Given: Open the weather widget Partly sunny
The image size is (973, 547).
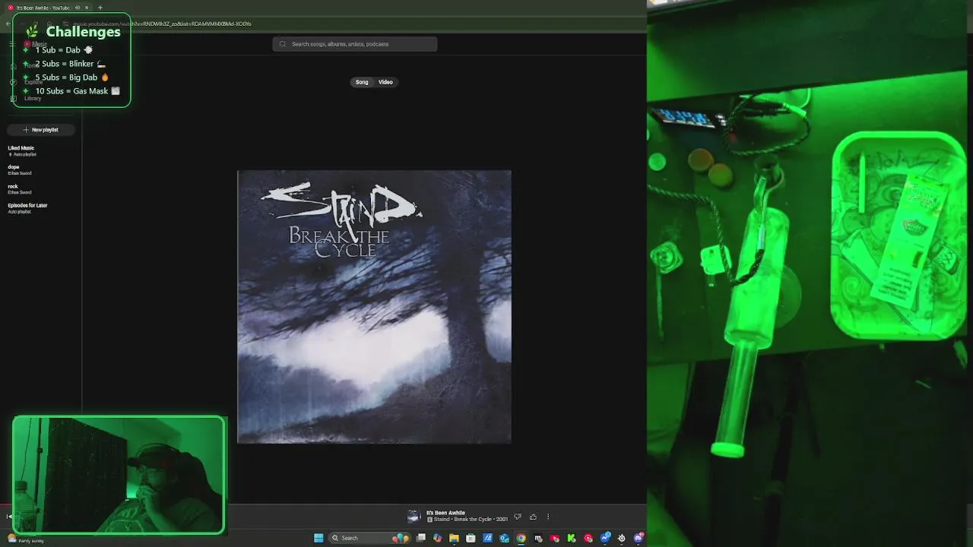Looking at the screenshot, I should pyautogui.click(x=25, y=539).
